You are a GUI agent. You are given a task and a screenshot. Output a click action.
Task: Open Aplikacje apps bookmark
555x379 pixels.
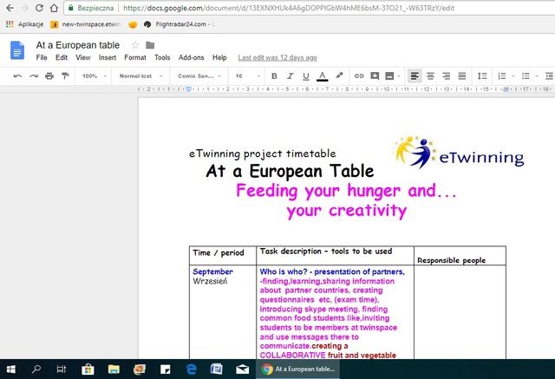25,24
